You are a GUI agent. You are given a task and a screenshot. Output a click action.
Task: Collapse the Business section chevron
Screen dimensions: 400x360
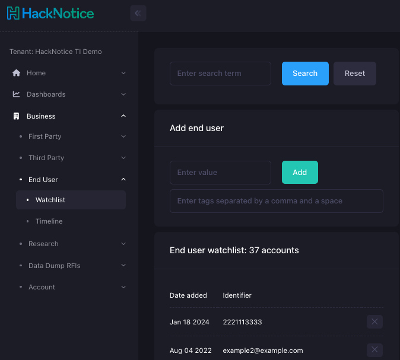(x=123, y=116)
